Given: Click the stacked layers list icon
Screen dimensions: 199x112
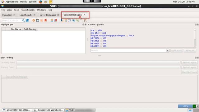Looking at the screenshot, I should (x=52, y=21).
